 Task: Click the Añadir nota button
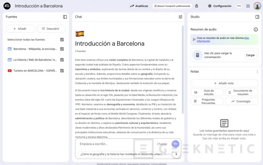tap(224, 83)
